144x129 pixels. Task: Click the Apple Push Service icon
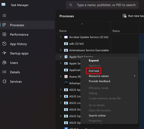(66, 57)
